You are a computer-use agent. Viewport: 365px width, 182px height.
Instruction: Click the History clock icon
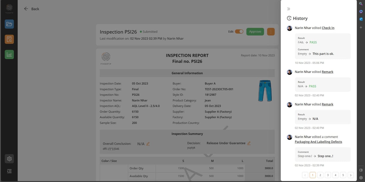point(289,18)
